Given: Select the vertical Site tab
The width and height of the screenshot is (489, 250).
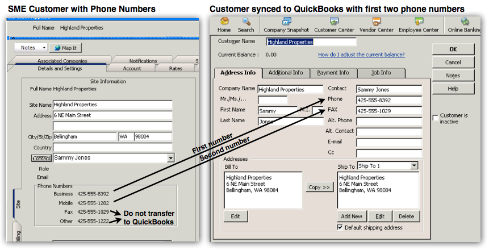Looking at the screenshot, I should tap(18, 204).
